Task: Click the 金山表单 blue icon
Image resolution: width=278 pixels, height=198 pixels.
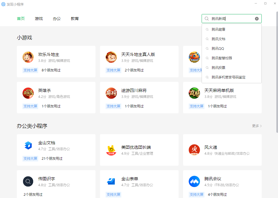Action: pyautogui.click(x=111, y=181)
